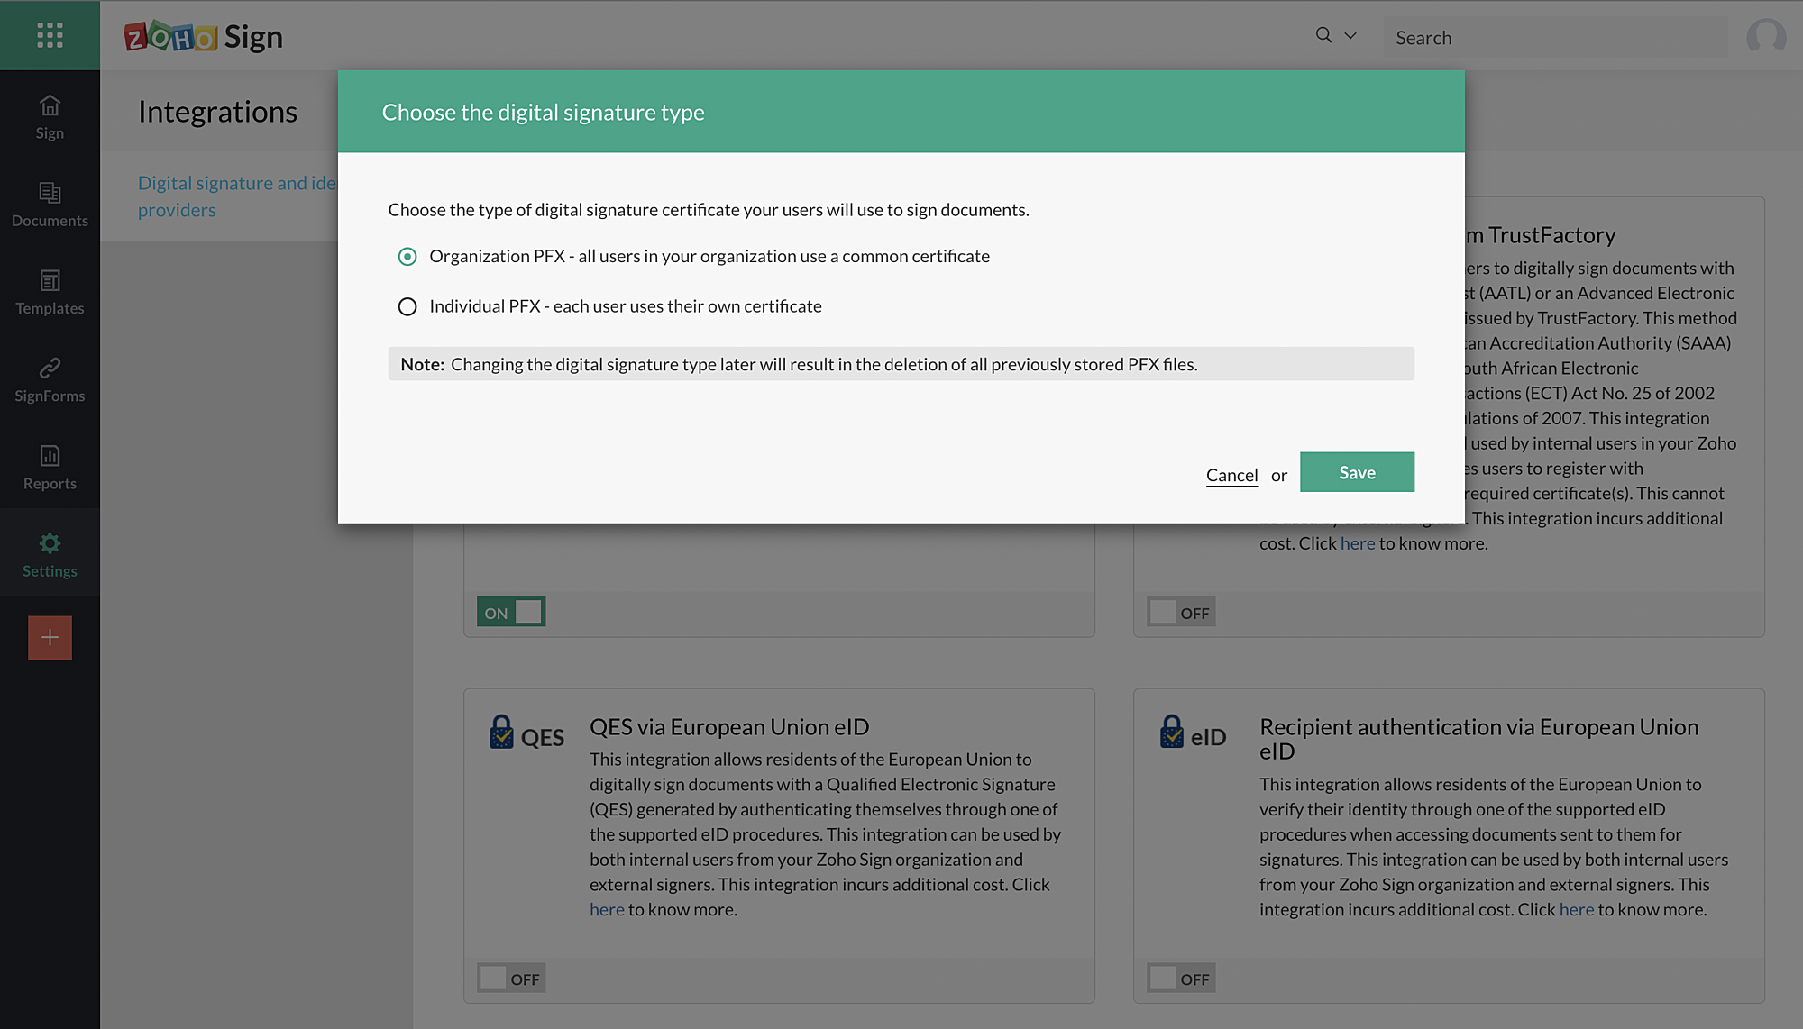Click the user profile avatar

1765,37
